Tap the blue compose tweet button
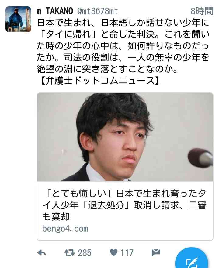Screen dimensions: 219x268 tap(192, 258)
